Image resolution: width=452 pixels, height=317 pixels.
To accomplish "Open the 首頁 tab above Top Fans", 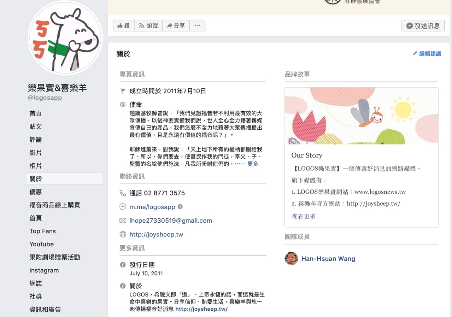I will tap(36, 218).
